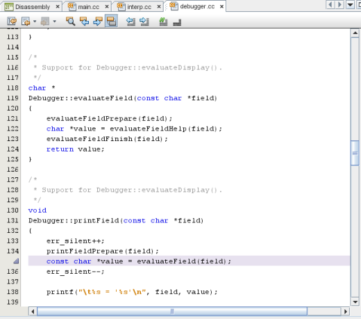Click the Start Macro Recording icon
The width and height of the screenshot is (361, 319).
[163, 22]
